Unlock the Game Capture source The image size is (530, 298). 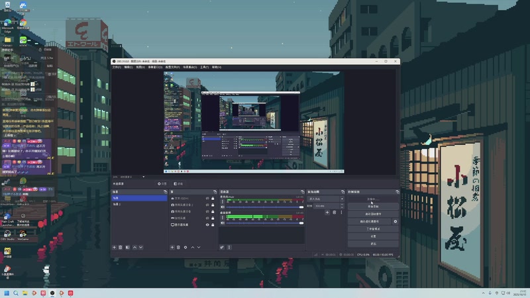click(x=213, y=218)
